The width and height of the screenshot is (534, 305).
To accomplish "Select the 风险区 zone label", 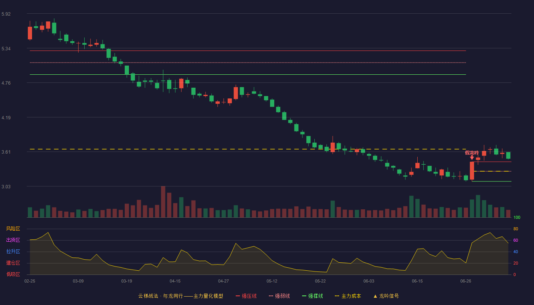I will pyautogui.click(x=13, y=229).
